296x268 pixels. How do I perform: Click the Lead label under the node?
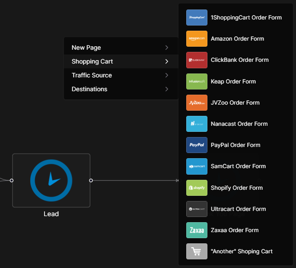click(51, 214)
